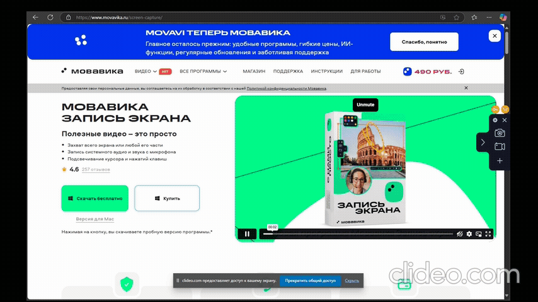Open the Версия для Mac link
The height and width of the screenshot is (302, 538).
point(94,219)
